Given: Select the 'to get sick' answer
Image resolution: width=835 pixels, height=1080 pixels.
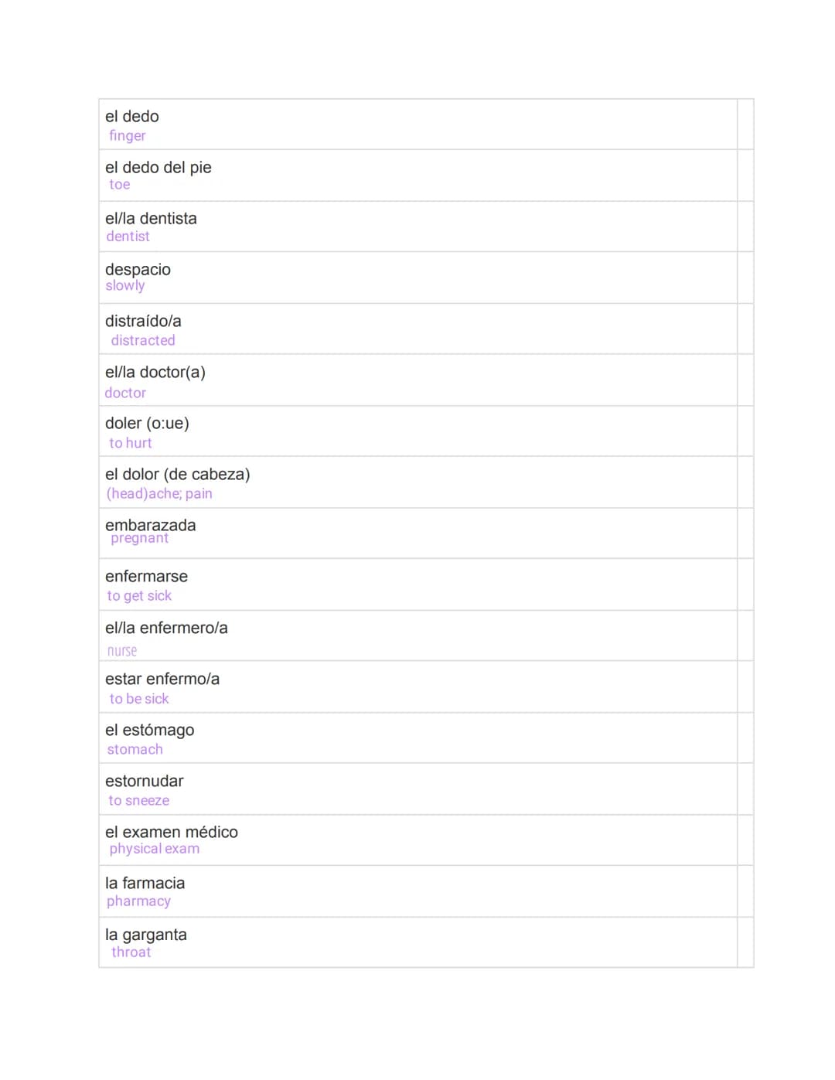Looking at the screenshot, I should 139,596.
